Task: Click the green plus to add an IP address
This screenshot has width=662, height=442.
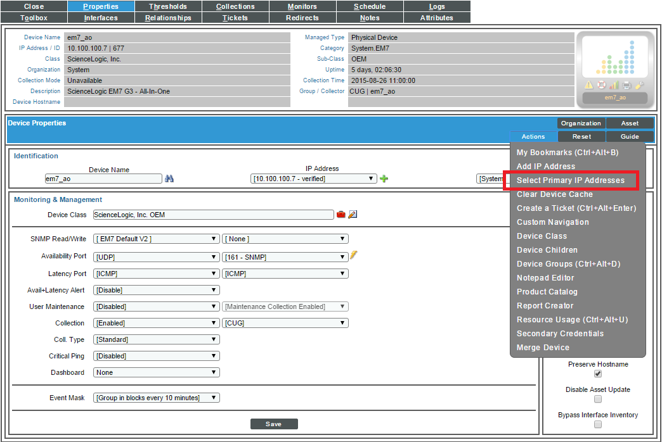Action: pyautogui.click(x=384, y=178)
